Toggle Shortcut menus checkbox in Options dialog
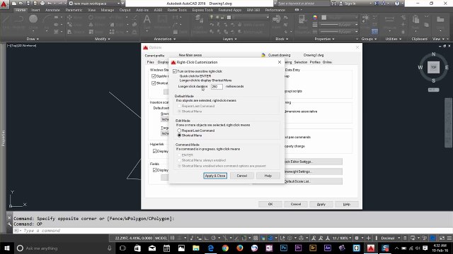Viewport: 453px width, 254px height. [154, 83]
